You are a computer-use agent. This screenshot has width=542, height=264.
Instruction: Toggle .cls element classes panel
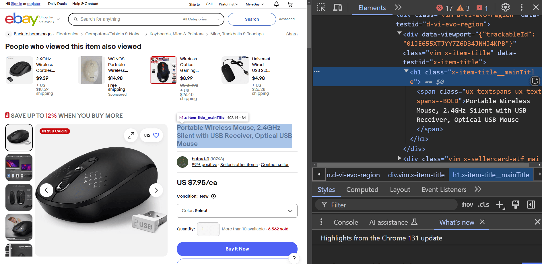click(483, 205)
